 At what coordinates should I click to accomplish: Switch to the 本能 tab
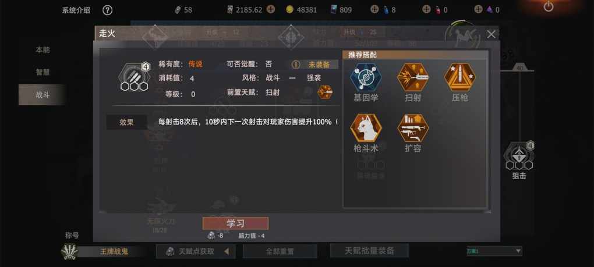click(43, 49)
